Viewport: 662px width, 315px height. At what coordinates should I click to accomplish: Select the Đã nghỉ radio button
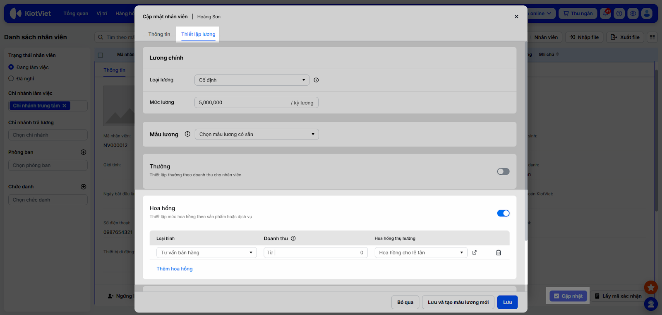pos(11,79)
